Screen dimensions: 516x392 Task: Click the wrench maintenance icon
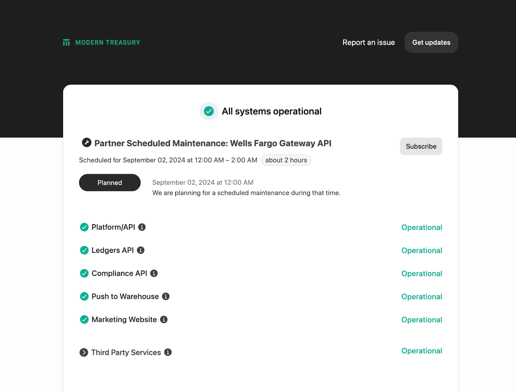[x=86, y=143]
